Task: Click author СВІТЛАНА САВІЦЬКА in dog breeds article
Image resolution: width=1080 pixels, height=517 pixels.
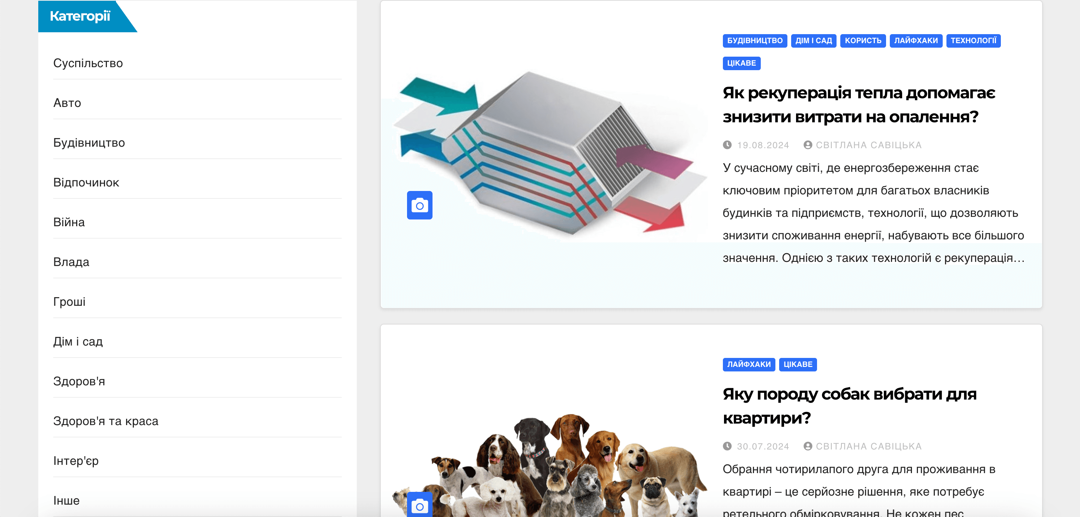Action: point(869,446)
